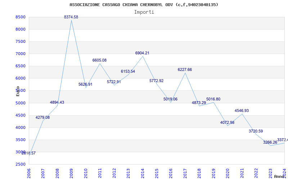Image resolution: width=288 pixels, height=180 pixels.
Task: Click the 8500 y-axis tick label
Action: coord(21,17)
